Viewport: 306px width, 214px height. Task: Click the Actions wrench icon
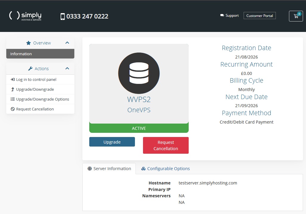point(30,69)
